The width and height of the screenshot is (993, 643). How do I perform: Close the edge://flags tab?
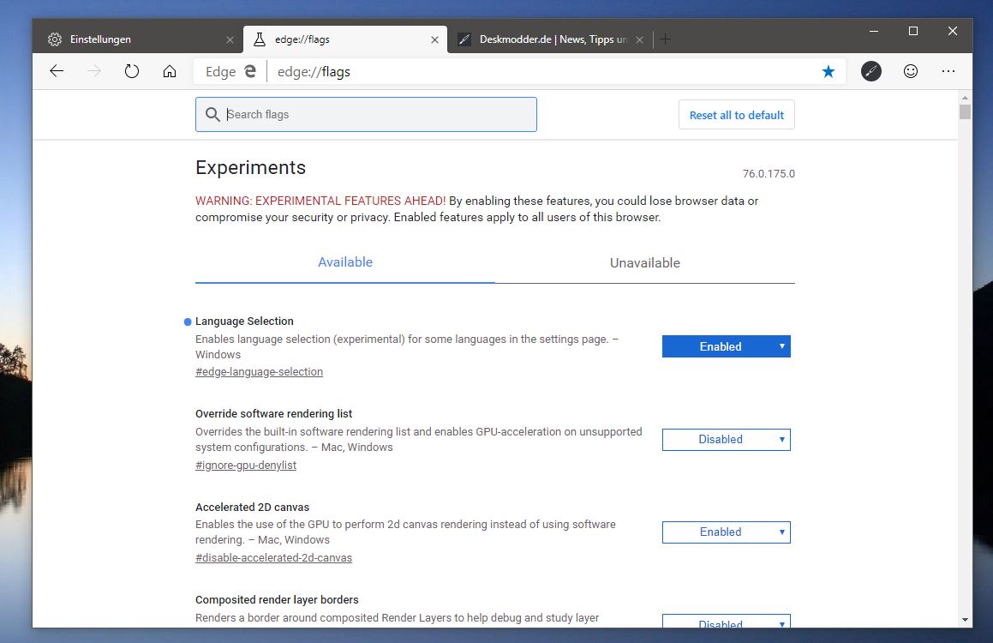click(x=434, y=40)
